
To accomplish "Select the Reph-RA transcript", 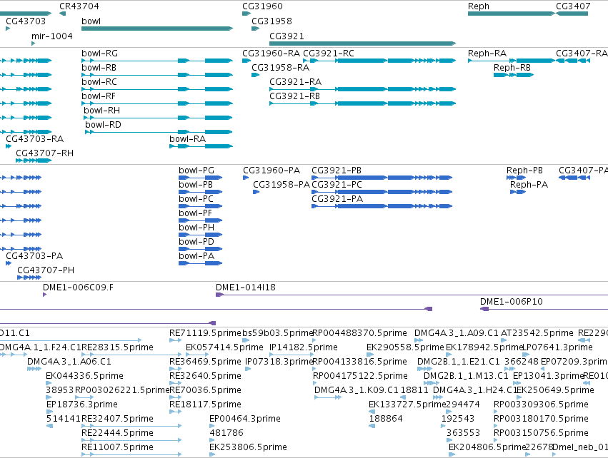I will 512,61.
